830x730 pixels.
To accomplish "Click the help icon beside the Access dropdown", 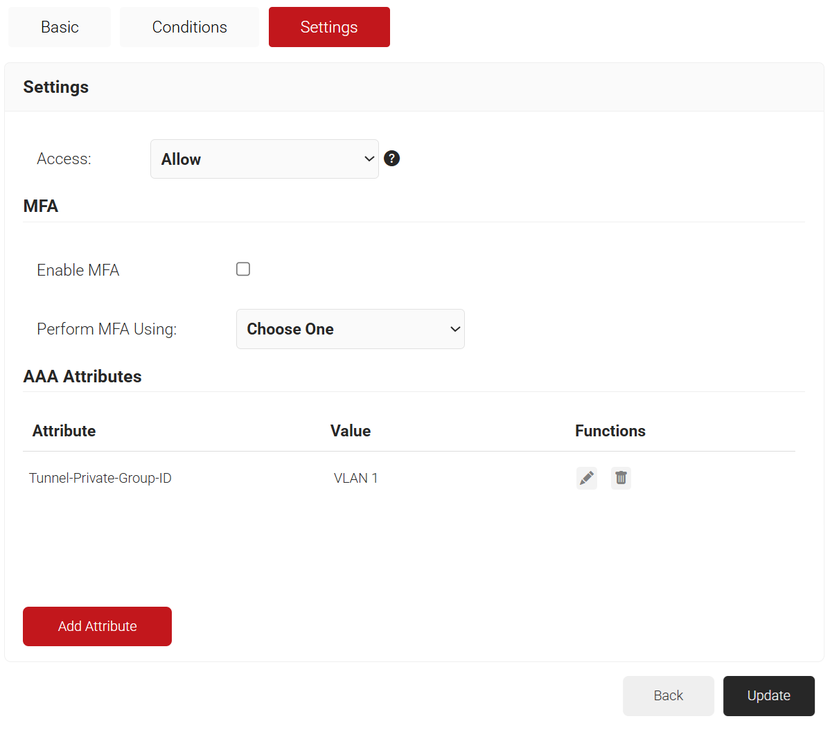I will [x=391, y=159].
